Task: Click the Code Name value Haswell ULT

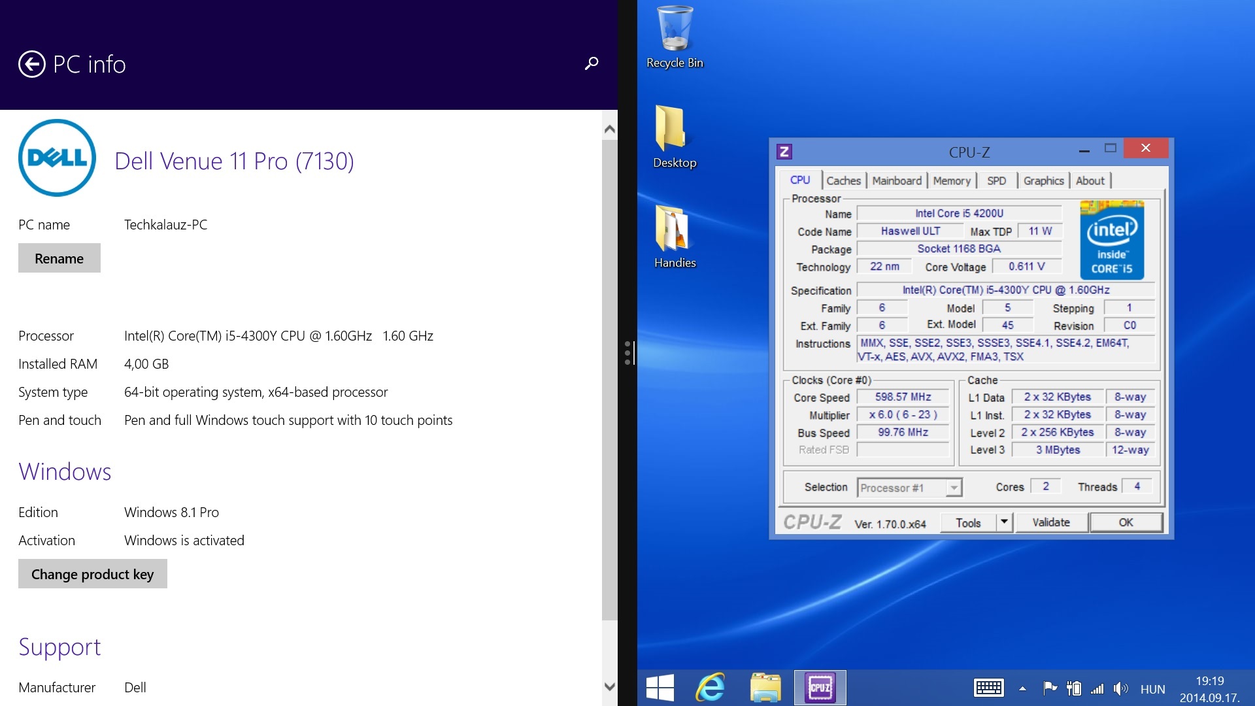Action: tap(911, 231)
